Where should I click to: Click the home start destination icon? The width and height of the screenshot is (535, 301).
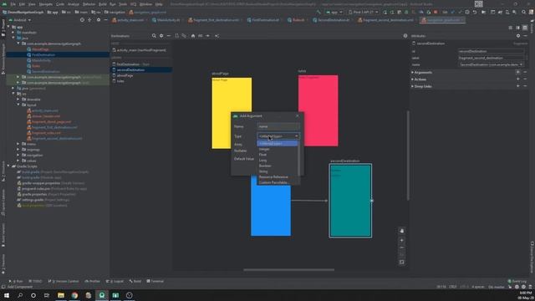coord(193,36)
